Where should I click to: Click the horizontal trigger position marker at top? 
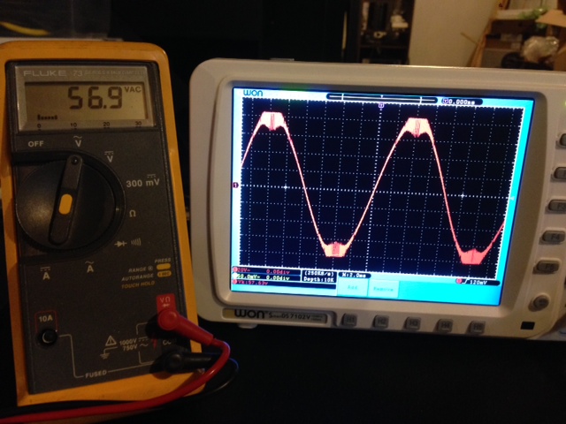379,104
